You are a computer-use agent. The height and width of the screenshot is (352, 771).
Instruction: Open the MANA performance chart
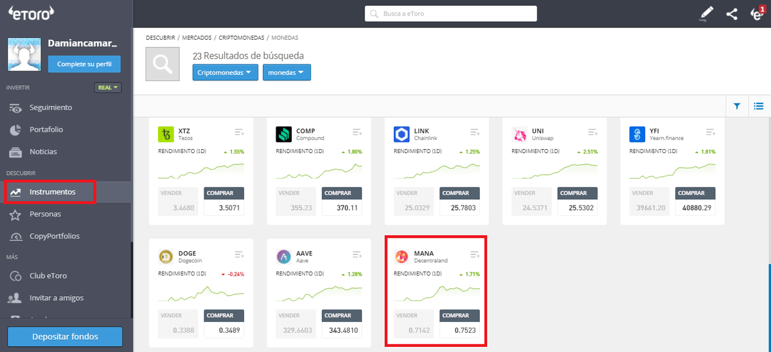[437, 292]
